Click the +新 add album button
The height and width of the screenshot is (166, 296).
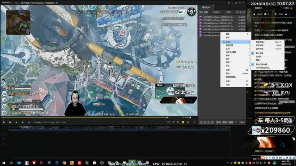237,12
